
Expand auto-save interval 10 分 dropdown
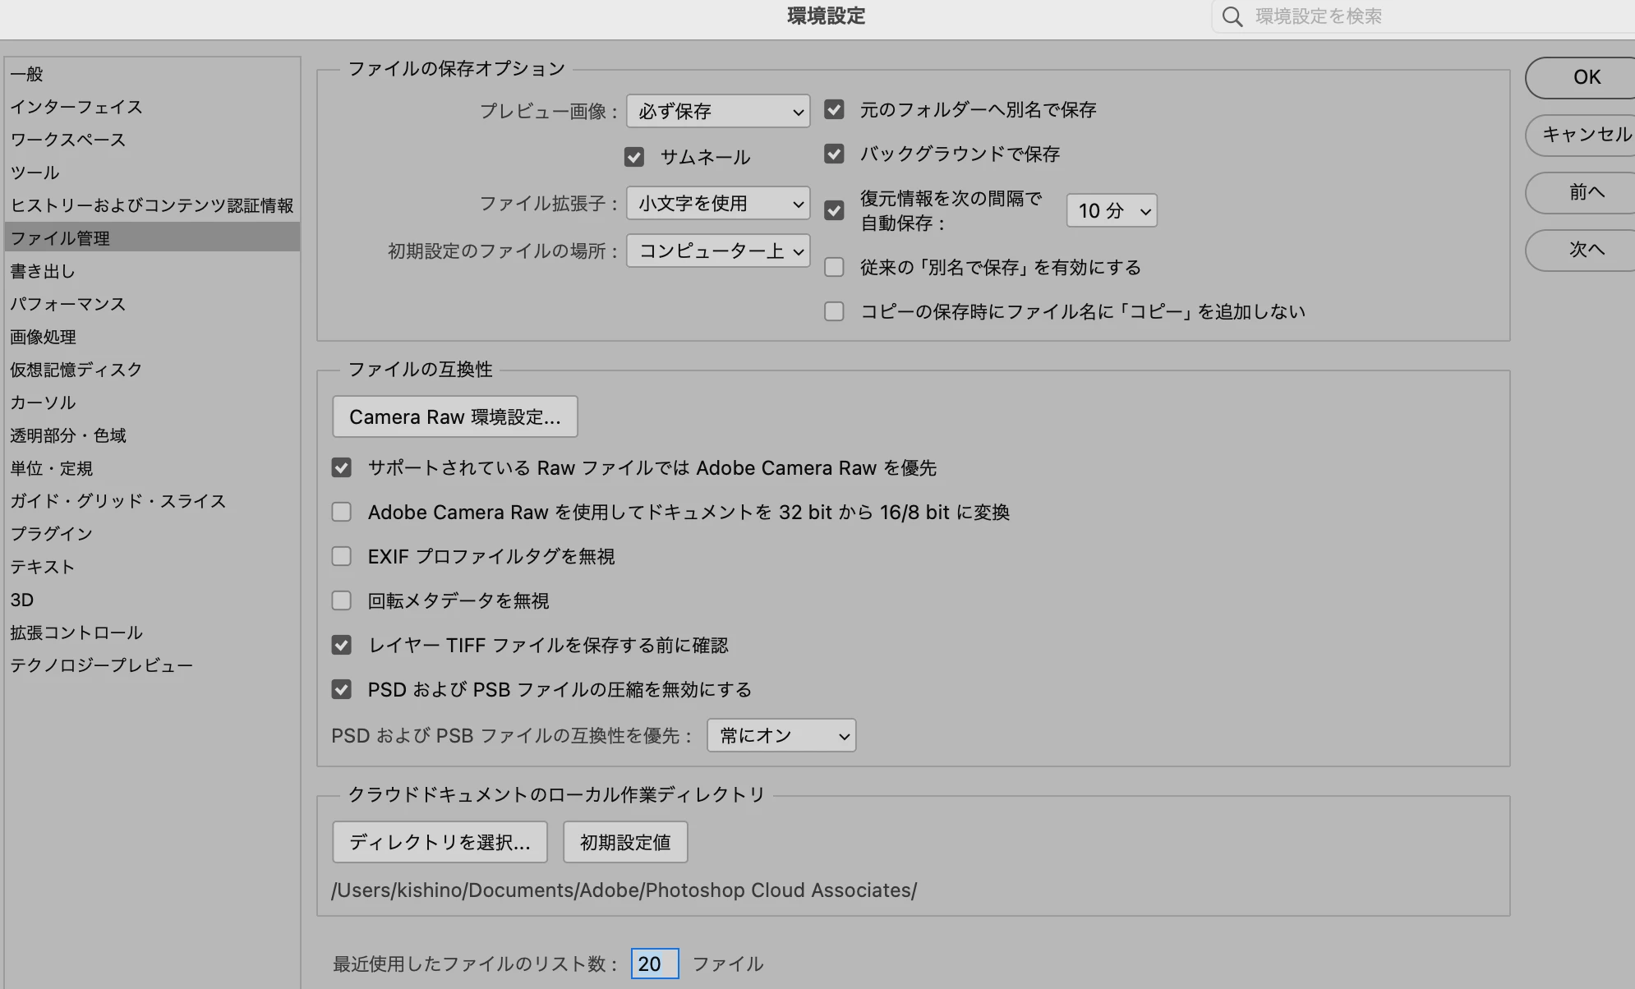1111,211
